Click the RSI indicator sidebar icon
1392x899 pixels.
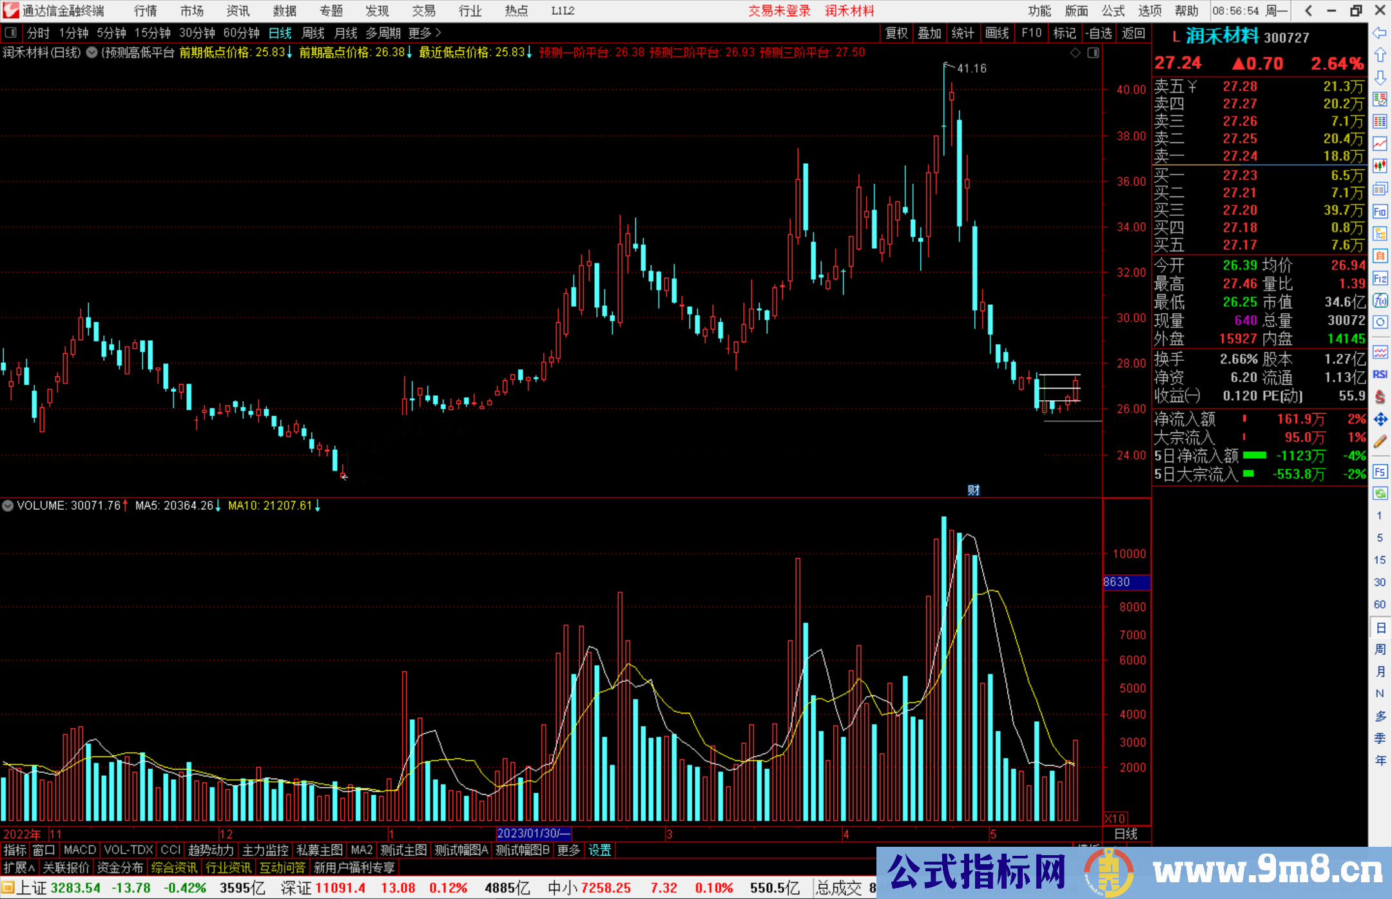coord(1380,374)
